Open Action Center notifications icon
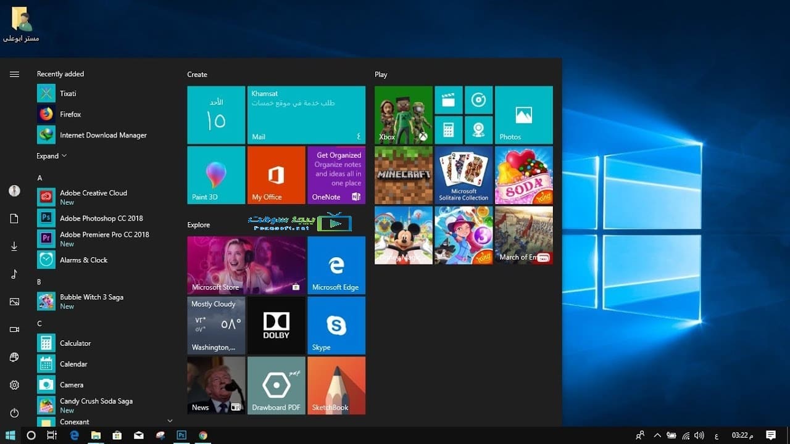 tap(770, 435)
